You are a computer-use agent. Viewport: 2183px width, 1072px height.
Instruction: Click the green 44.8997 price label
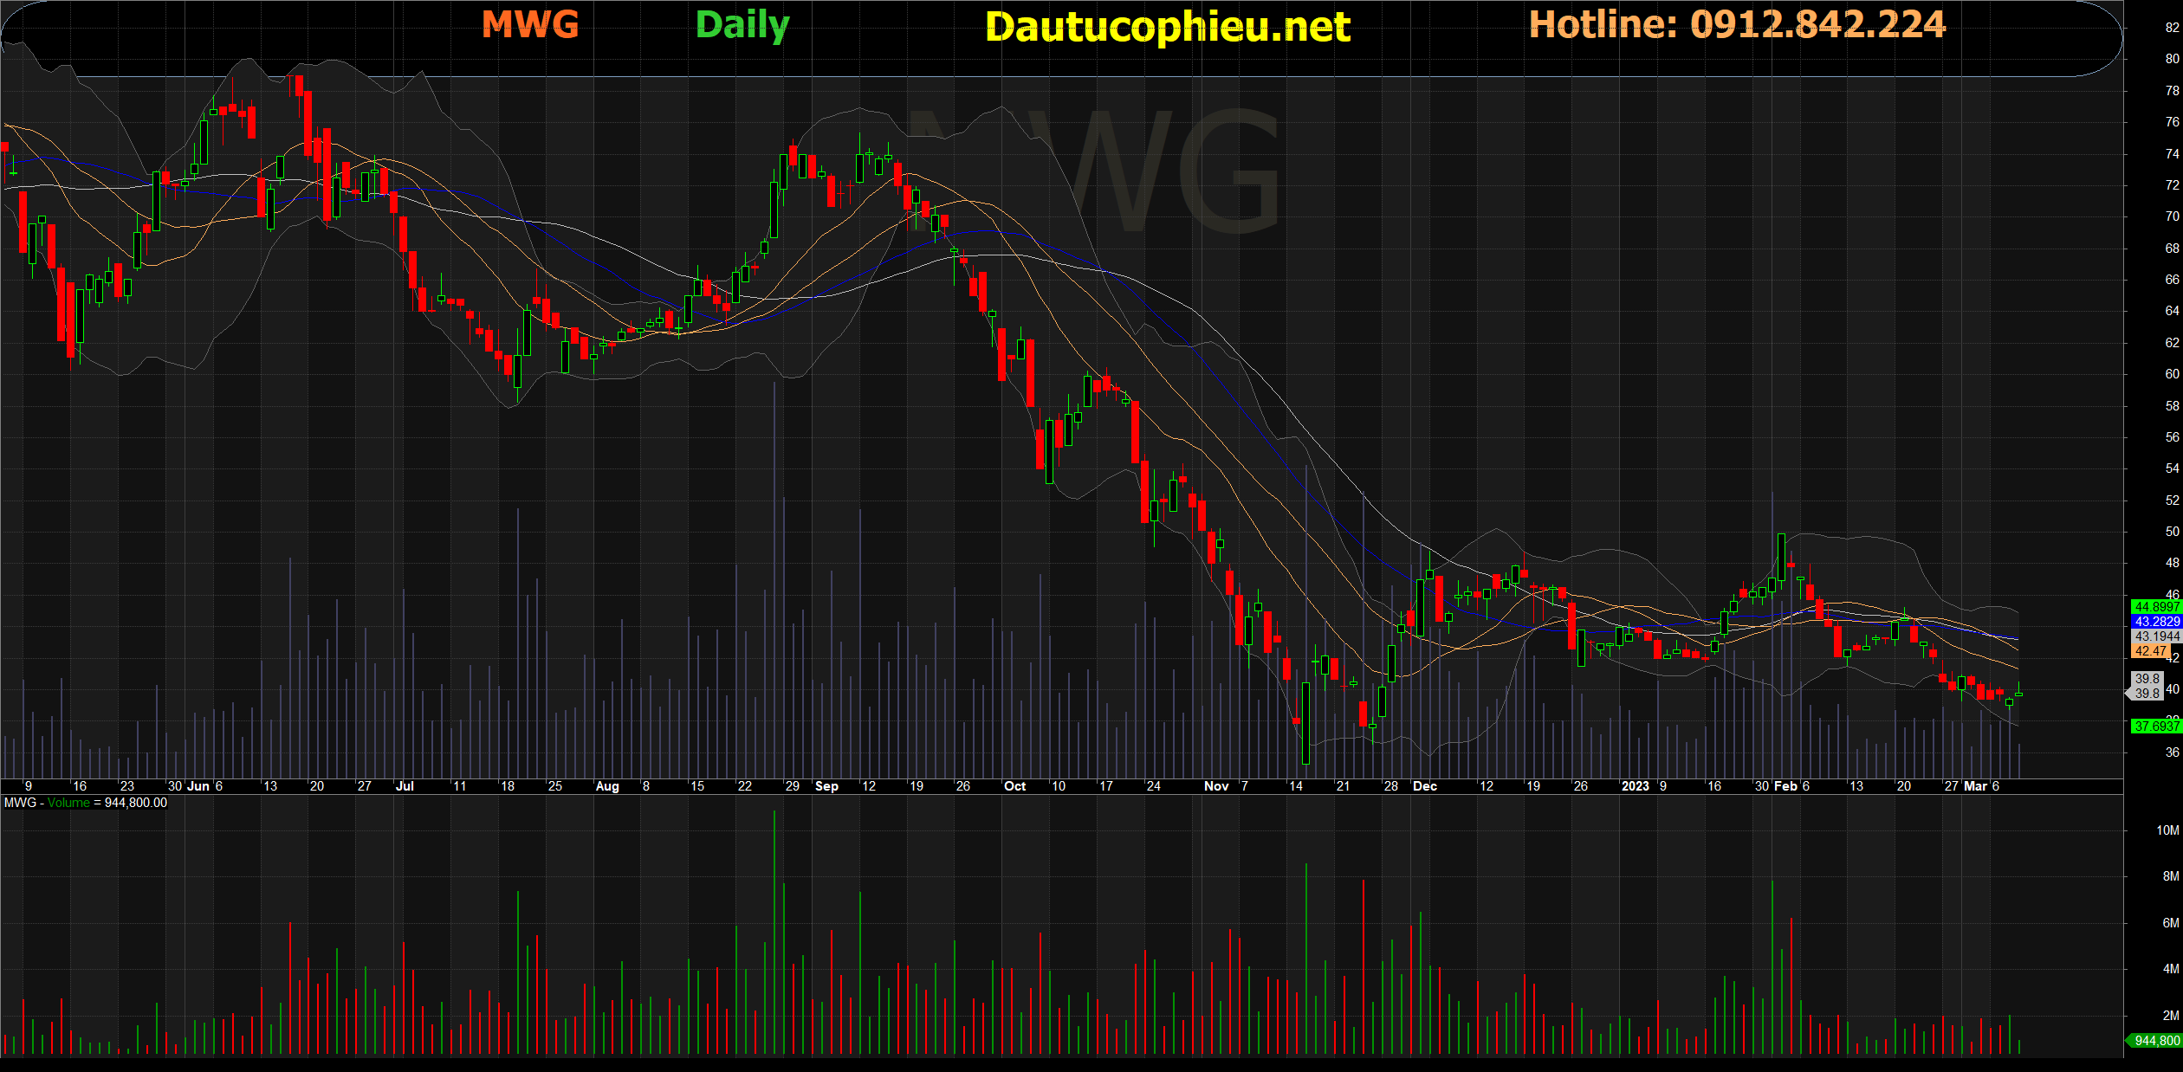coord(2155,607)
